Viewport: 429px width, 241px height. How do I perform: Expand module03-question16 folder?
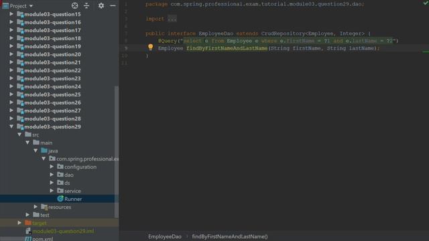11,22
